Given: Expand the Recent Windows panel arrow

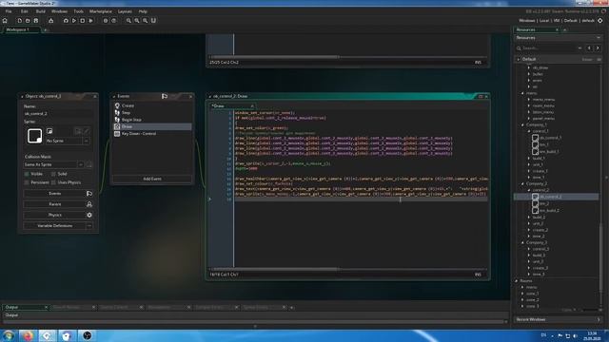Looking at the screenshot, I should click(599, 319).
